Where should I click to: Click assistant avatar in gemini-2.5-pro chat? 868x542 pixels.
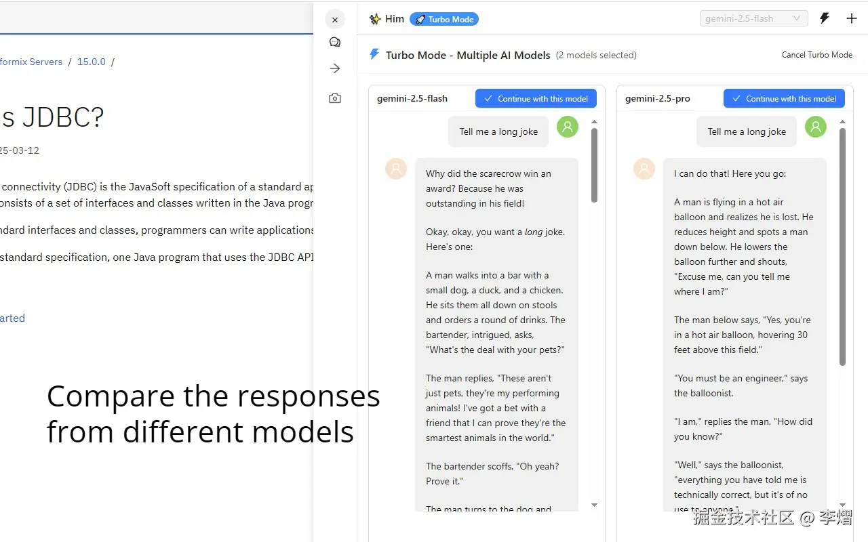tap(644, 169)
